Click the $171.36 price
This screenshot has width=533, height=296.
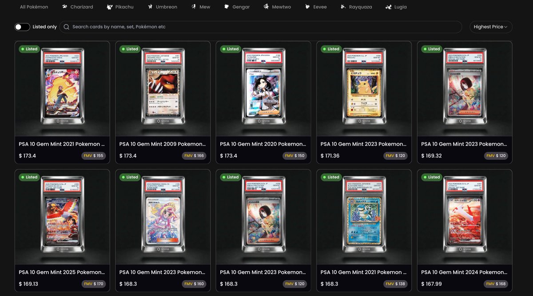point(330,156)
